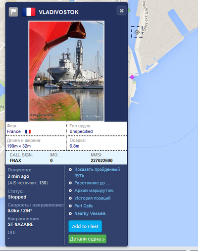Click the Add to Fleet button
This screenshot has height=251, width=198.
coord(85,226)
